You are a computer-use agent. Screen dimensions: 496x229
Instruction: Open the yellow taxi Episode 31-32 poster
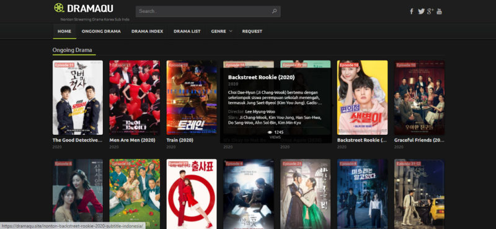click(x=419, y=194)
